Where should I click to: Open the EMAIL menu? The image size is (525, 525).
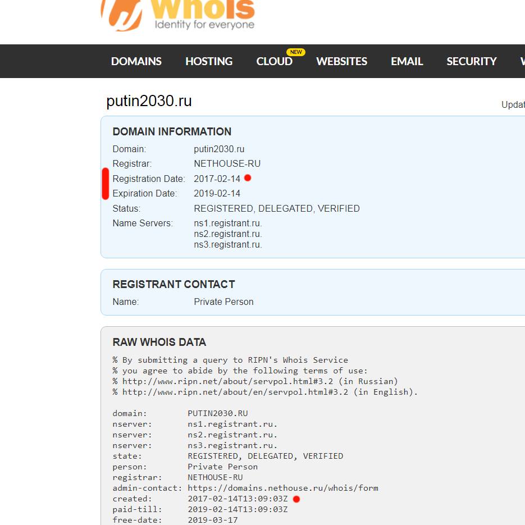407,61
